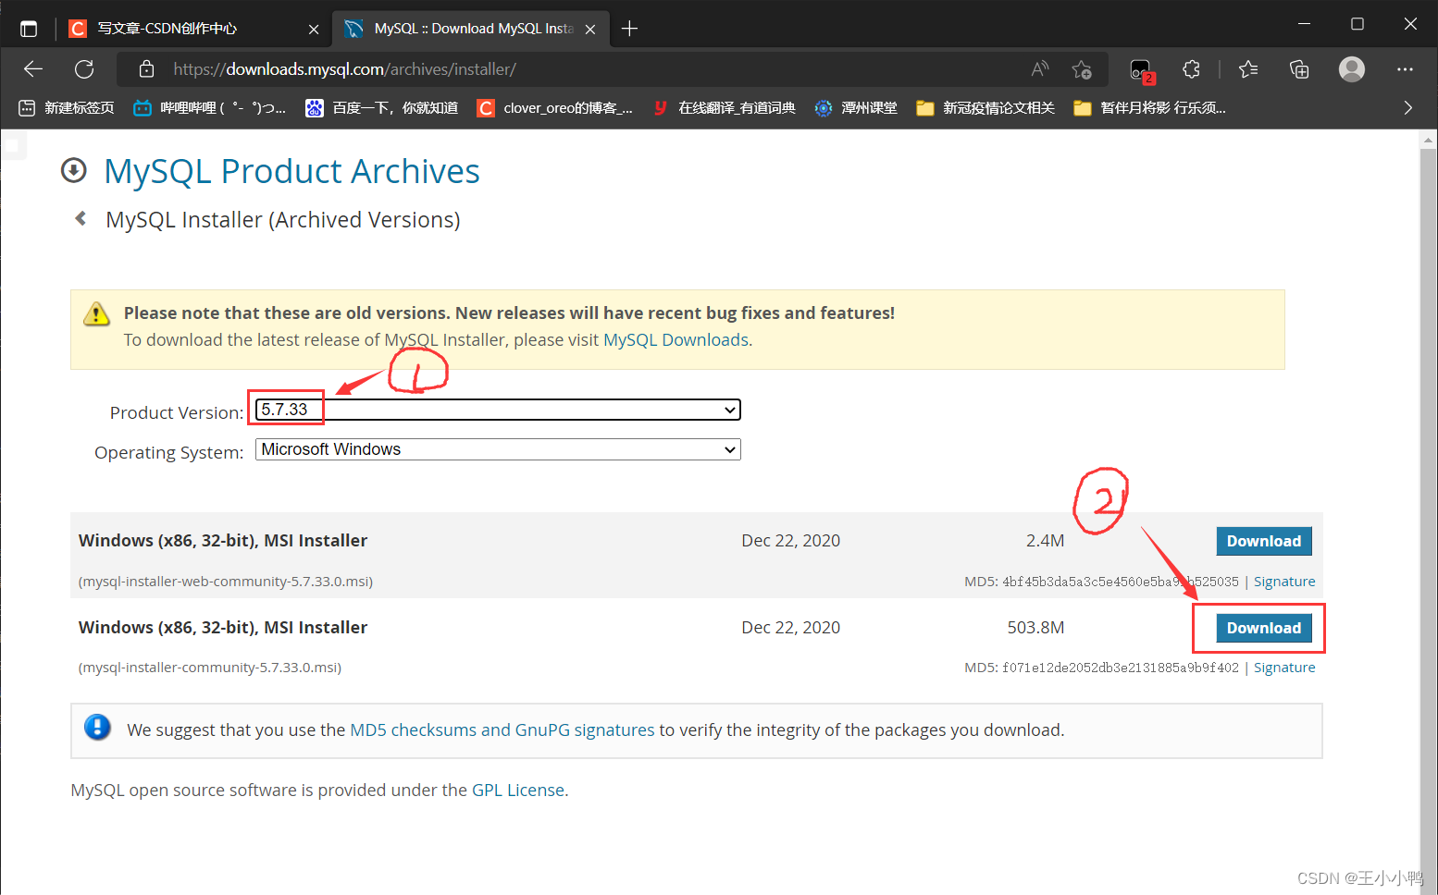The width and height of the screenshot is (1438, 895).
Task: Open the GPL License link
Action: coord(517,791)
